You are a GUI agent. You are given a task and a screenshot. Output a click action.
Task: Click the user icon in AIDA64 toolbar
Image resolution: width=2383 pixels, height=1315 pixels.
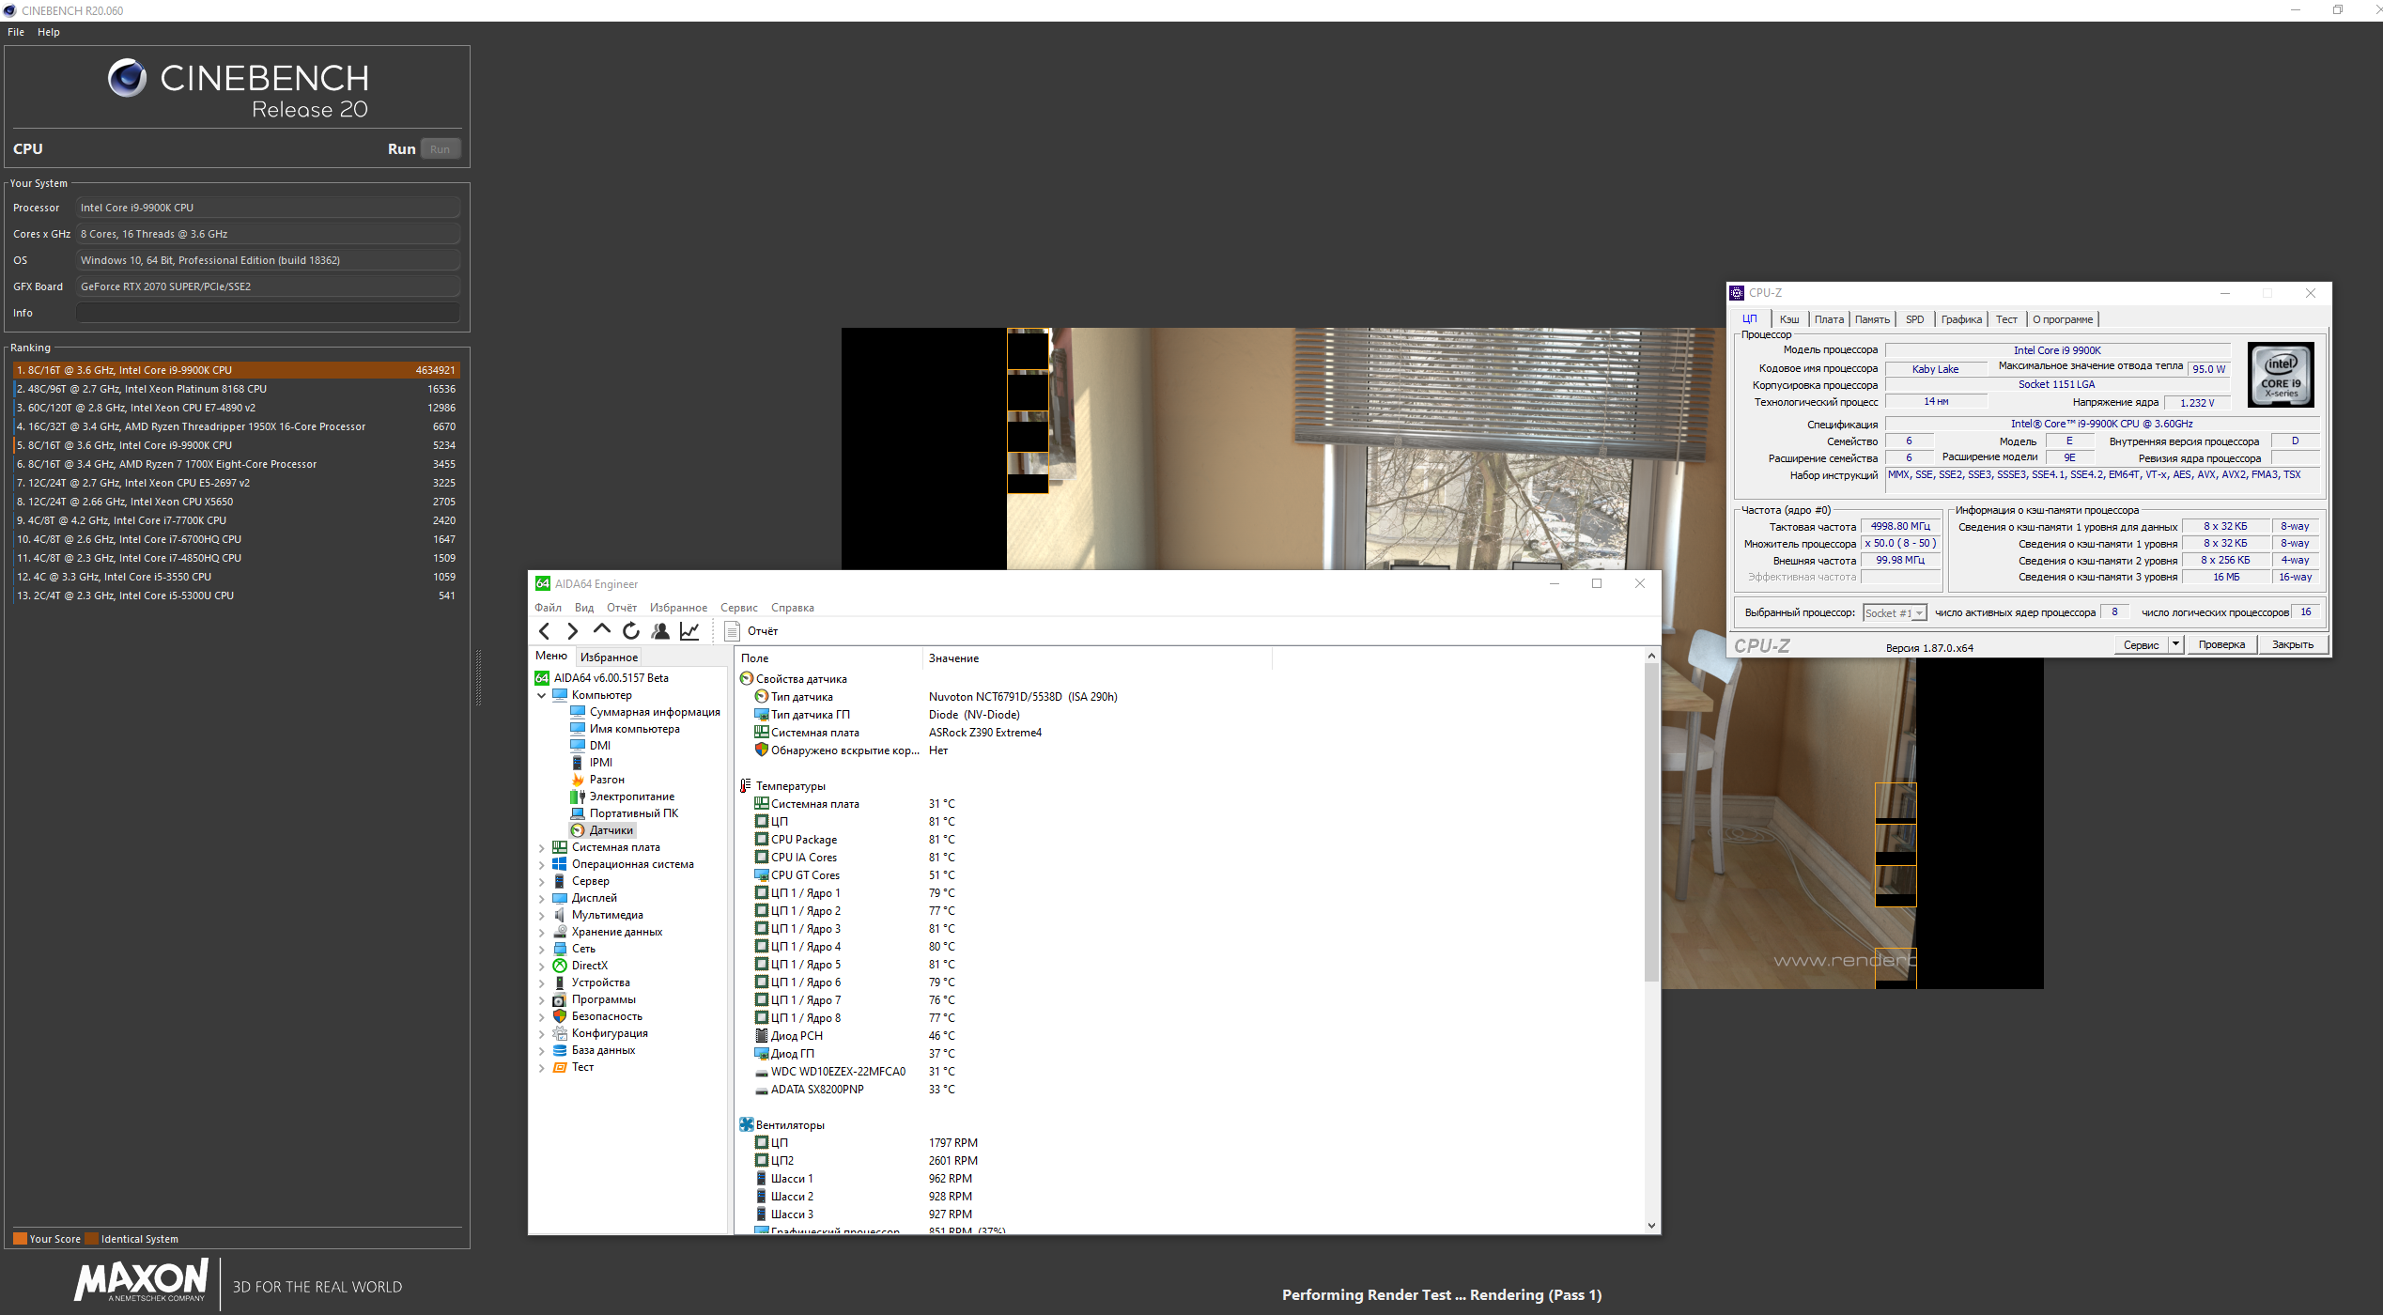[x=660, y=631]
